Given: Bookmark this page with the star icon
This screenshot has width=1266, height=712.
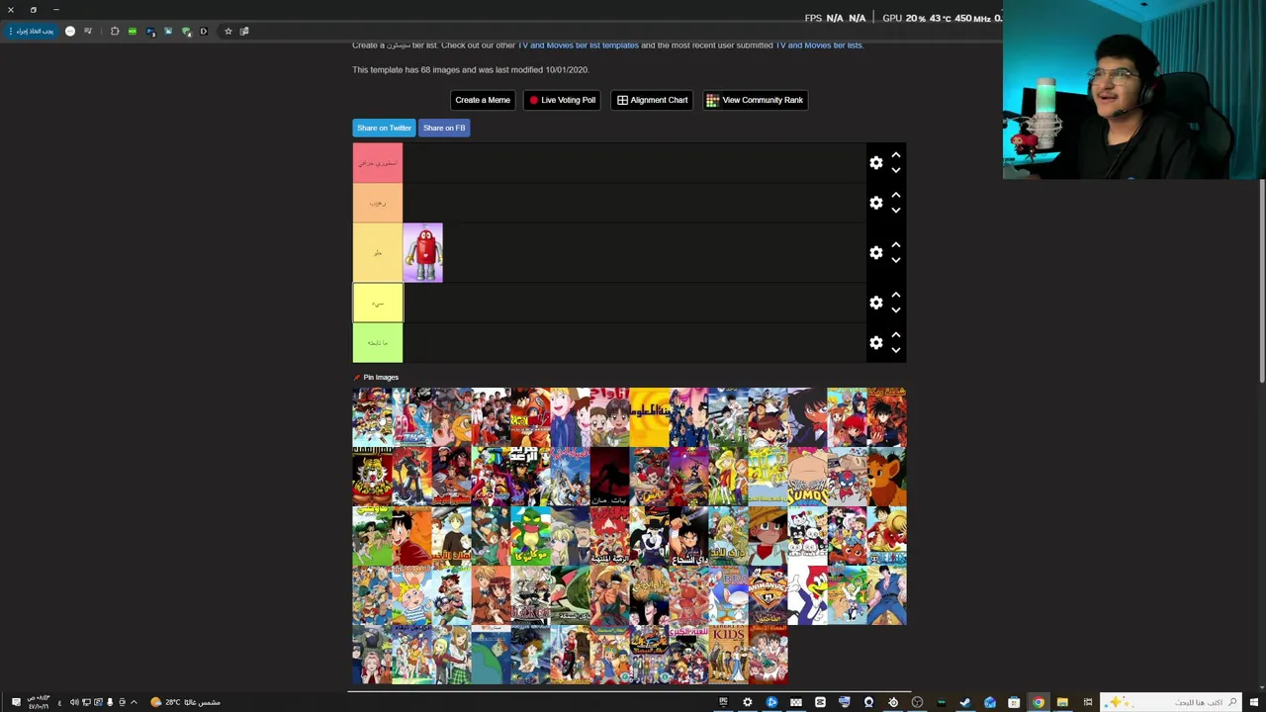Looking at the screenshot, I should [x=227, y=32].
